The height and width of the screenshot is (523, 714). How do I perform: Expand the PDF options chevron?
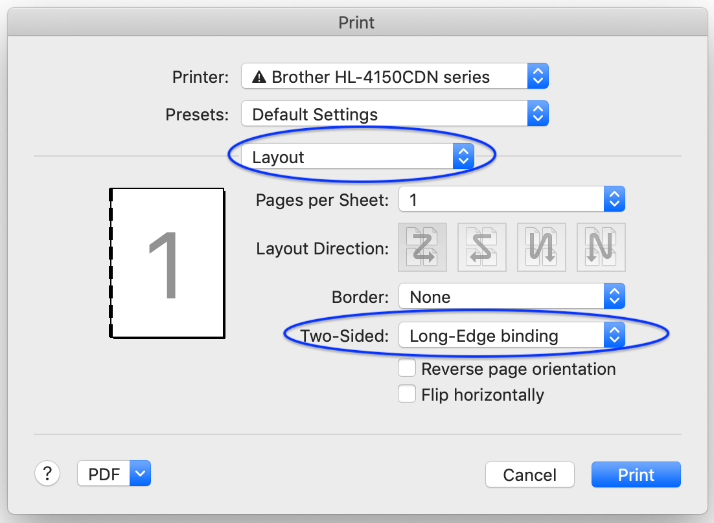[x=140, y=473]
